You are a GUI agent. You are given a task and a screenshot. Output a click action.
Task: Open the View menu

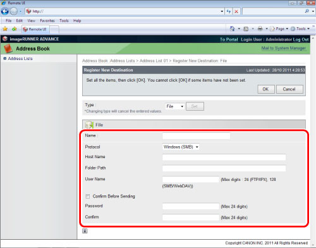[x=31, y=21]
